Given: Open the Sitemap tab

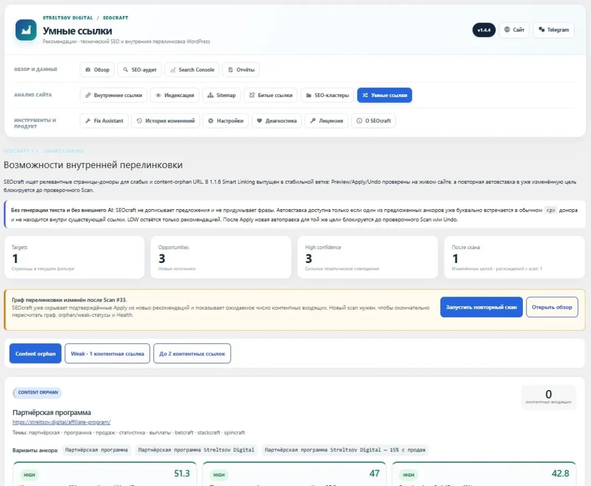Looking at the screenshot, I should click(x=221, y=95).
